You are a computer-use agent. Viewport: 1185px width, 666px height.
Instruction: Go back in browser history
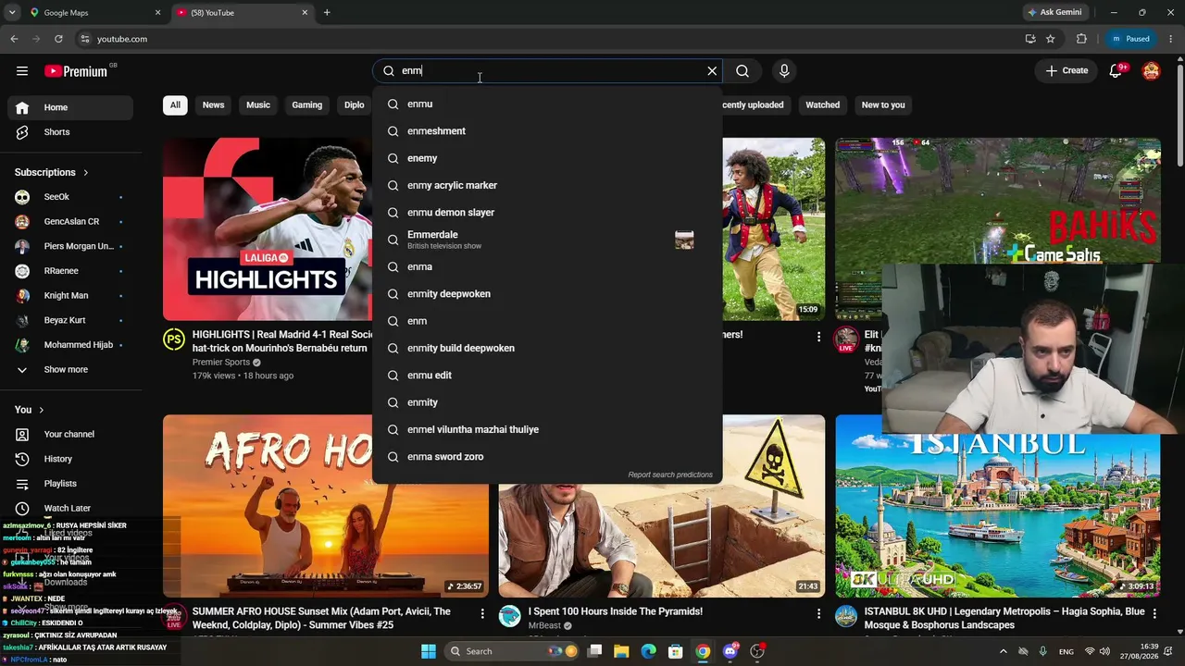[14, 39]
